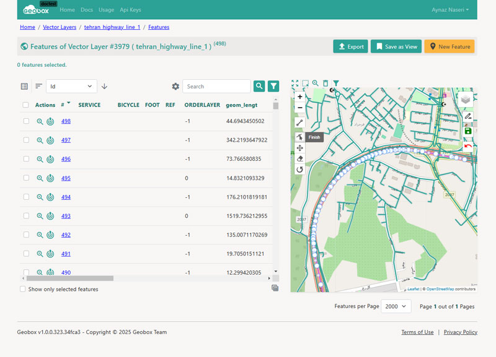Screen dimensions: 496x357
Task: Click the red undo arrow on map
Action: tap(467, 146)
